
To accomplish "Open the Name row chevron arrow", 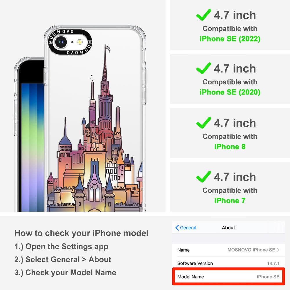I will (x=278, y=250).
